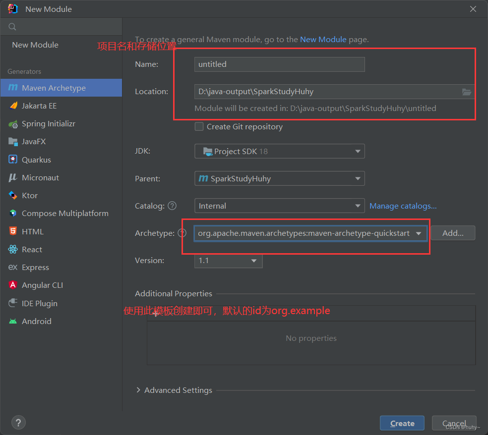Expand Advanced Settings section
This screenshot has height=435, width=488.
[x=138, y=390]
